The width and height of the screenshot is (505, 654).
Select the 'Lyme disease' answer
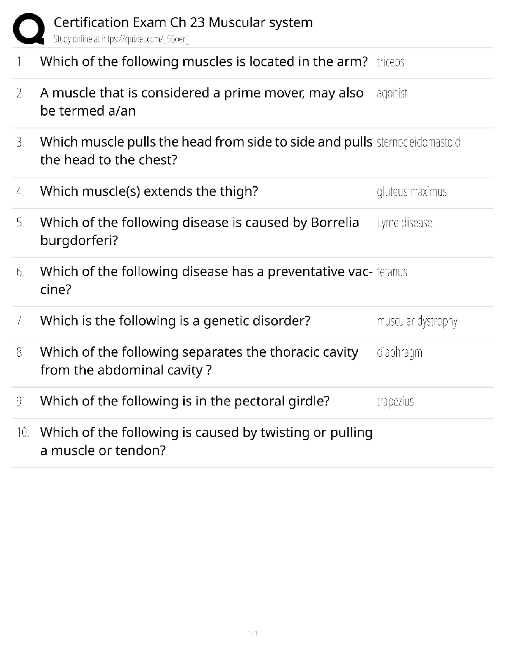pos(404,223)
